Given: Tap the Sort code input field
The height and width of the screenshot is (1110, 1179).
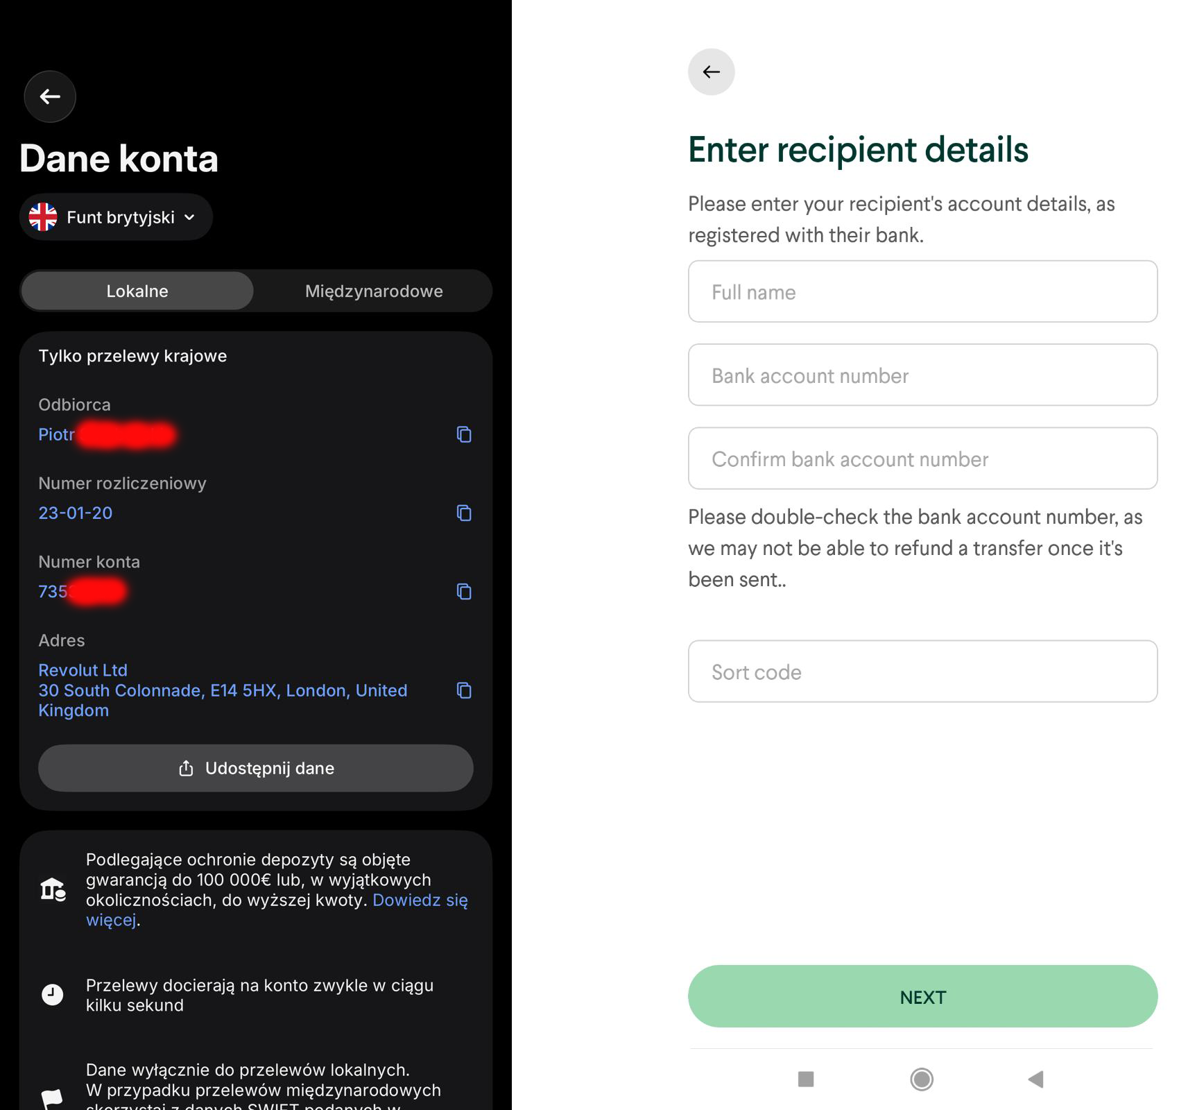Looking at the screenshot, I should (922, 671).
